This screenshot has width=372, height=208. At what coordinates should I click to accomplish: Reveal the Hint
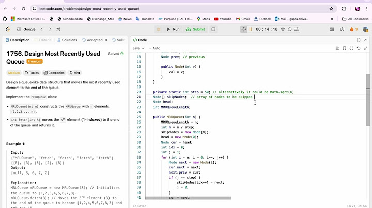click(75, 73)
